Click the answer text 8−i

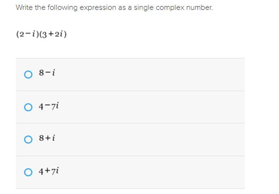click(x=47, y=73)
